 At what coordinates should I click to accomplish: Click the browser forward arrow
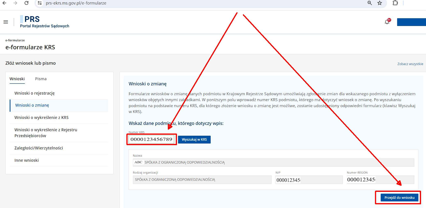click(15, 3)
